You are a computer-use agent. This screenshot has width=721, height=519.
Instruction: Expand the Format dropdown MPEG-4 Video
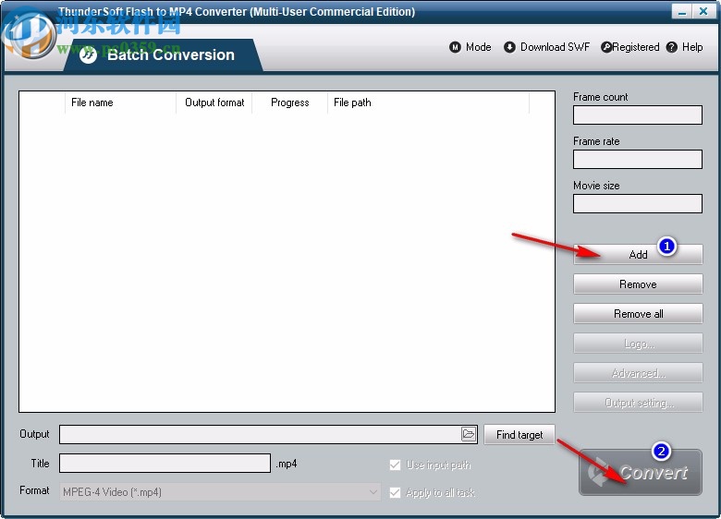[220, 492]
